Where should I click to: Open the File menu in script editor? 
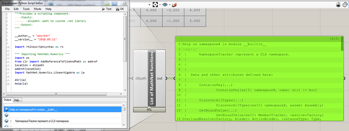pos(7,9)
